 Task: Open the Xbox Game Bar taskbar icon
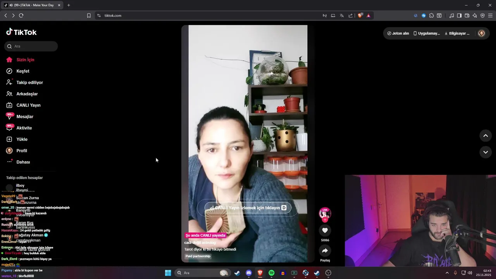click(294, 273)
